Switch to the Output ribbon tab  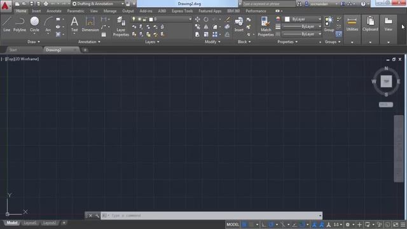click(x=128, y=11)
